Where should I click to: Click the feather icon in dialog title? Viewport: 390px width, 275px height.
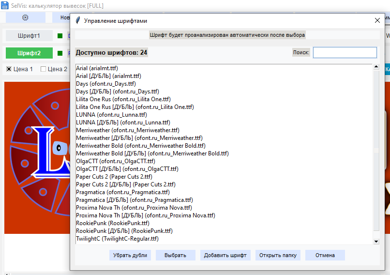click(x=78, y=21)
